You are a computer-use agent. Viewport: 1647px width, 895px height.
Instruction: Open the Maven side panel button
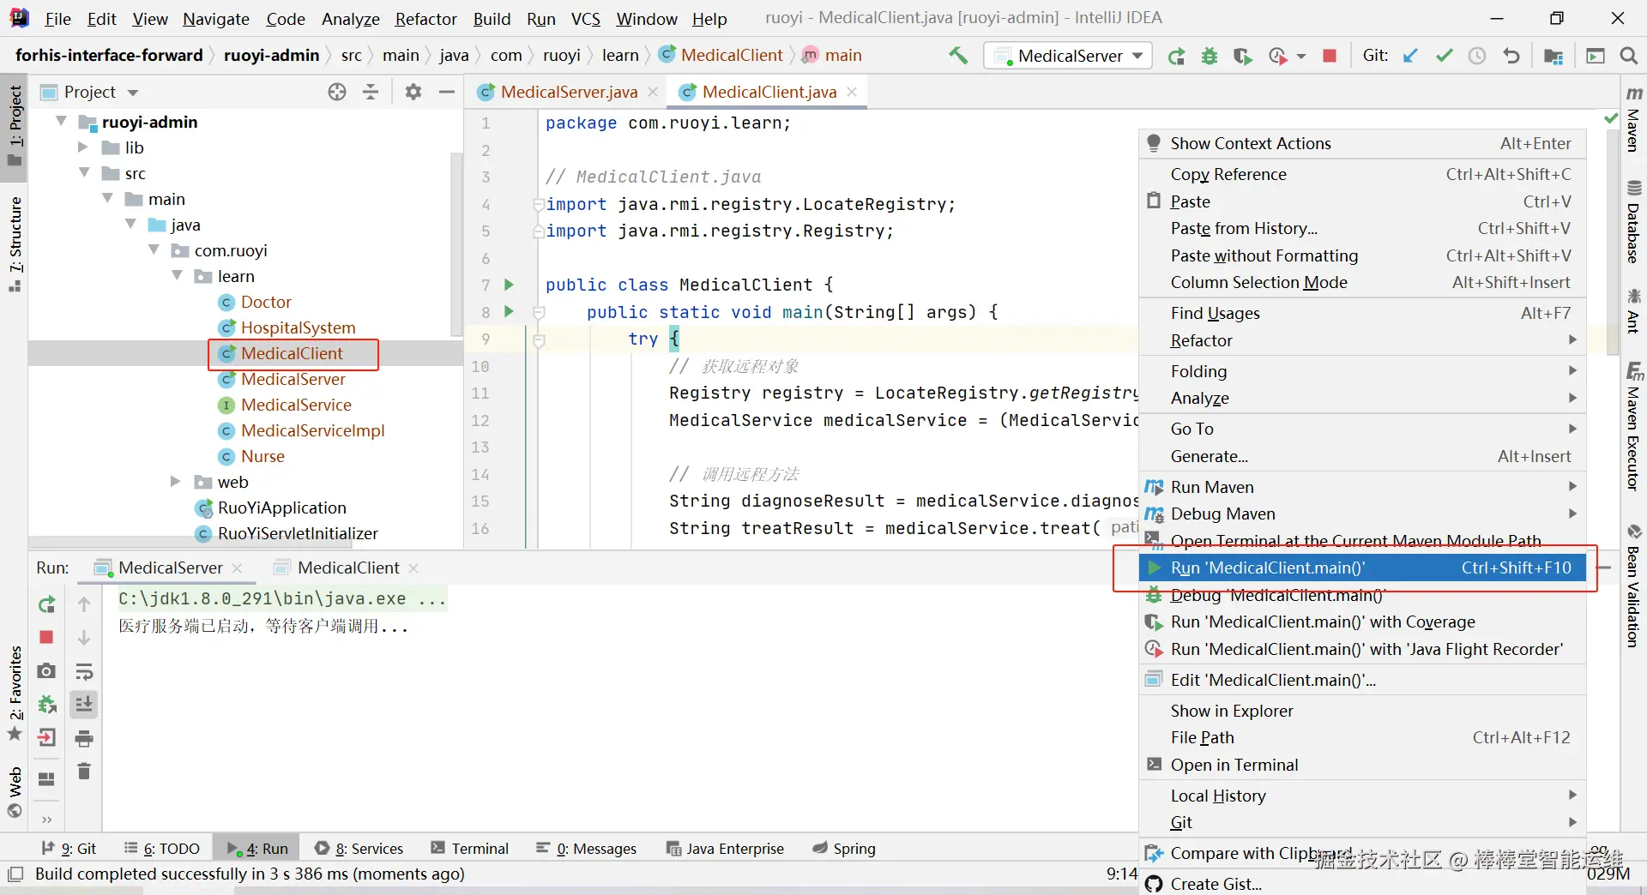(x=1633, y=120)
